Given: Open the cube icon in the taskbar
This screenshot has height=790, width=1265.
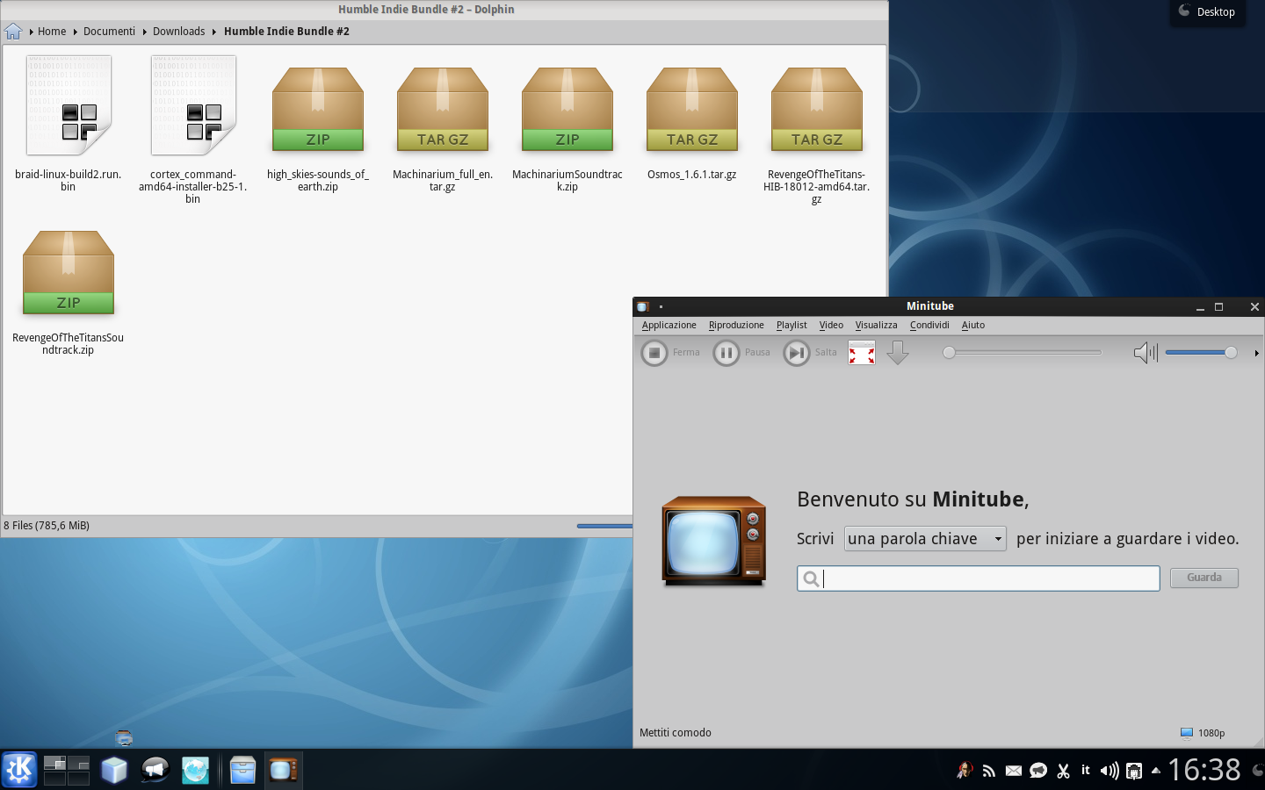Looking at the screenshot, I should pos(114,770).
